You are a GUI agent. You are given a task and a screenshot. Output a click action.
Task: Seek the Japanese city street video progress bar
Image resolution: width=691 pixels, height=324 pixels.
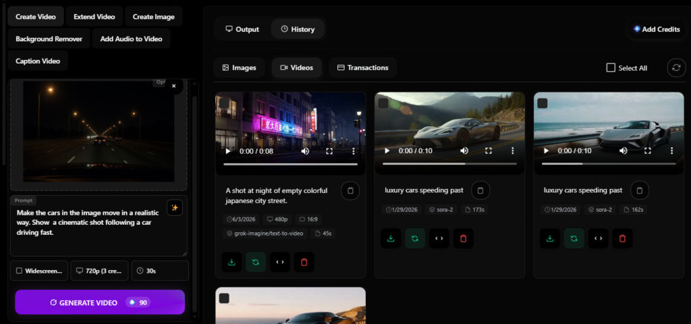[x=290, y=164]
